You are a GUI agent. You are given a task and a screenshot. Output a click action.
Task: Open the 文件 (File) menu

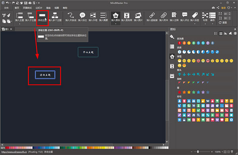point(6,8)
